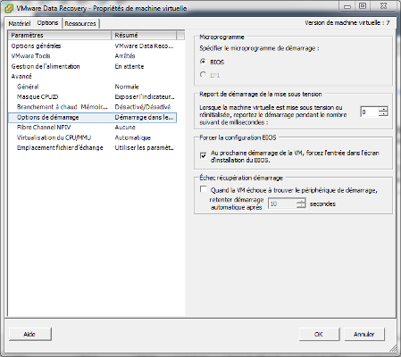Click the 'Normale' summary value
Screen dimensions: 401x357
coord(127,87)
